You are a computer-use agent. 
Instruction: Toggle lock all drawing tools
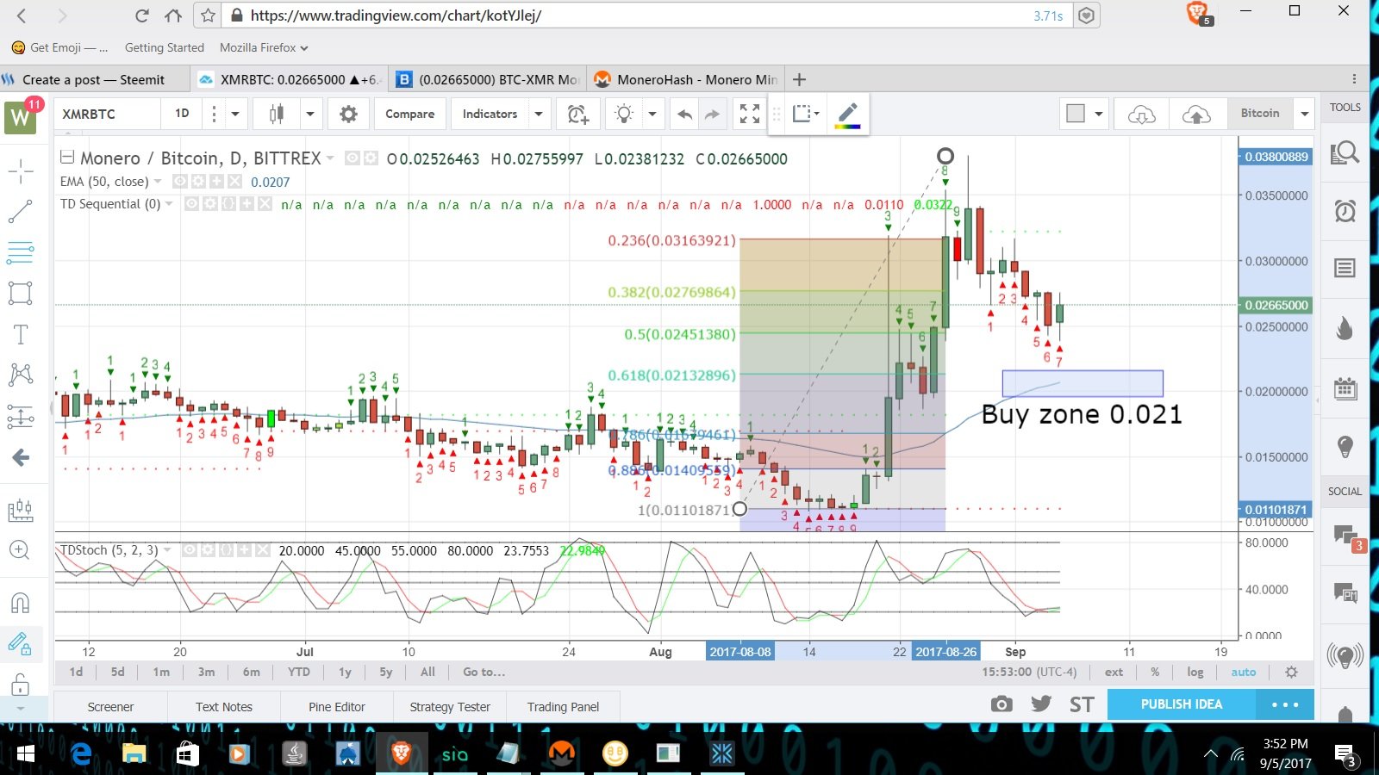[x=21, y=684]
